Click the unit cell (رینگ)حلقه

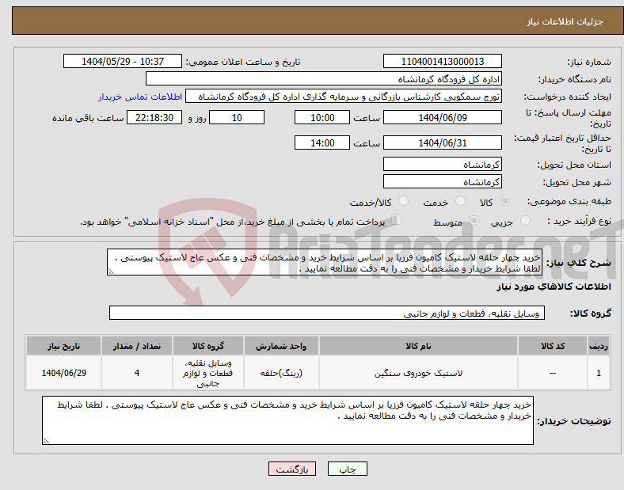(x=281, y=373)
